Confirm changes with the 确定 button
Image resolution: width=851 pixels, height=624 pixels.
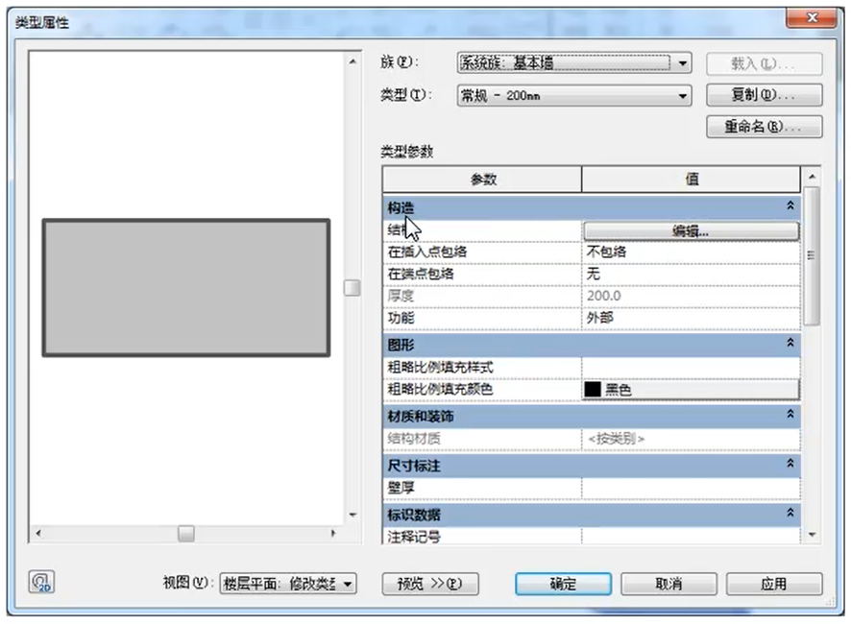click(x=562, y=584)
